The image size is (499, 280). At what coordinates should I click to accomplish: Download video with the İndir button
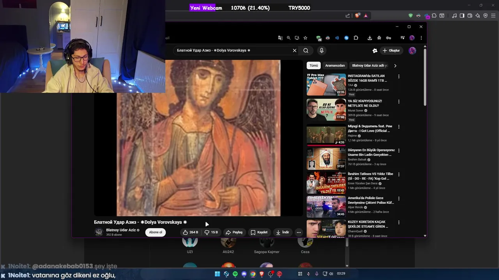(x=282, y=232)
